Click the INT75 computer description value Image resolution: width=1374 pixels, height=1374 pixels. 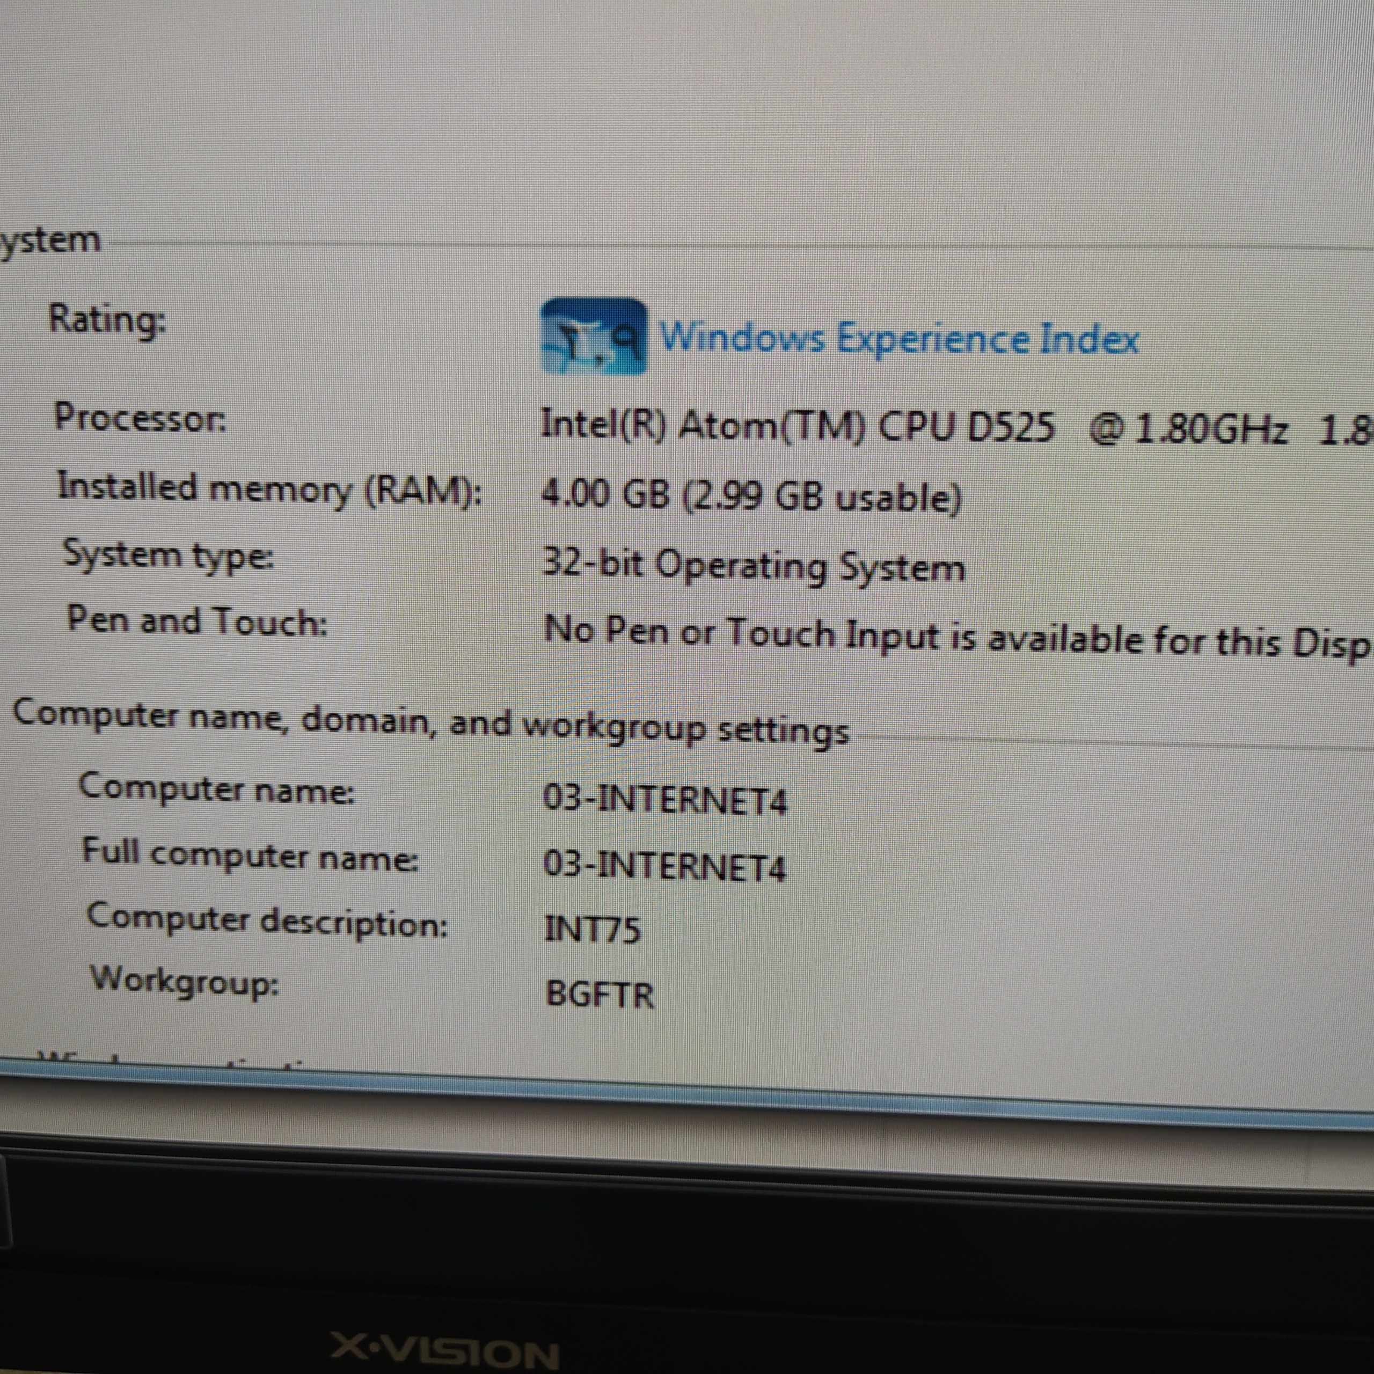pos(591,930)
